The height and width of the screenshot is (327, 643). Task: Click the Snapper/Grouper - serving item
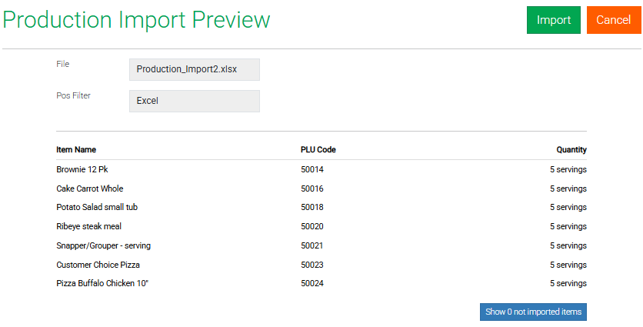coord(103,245)
